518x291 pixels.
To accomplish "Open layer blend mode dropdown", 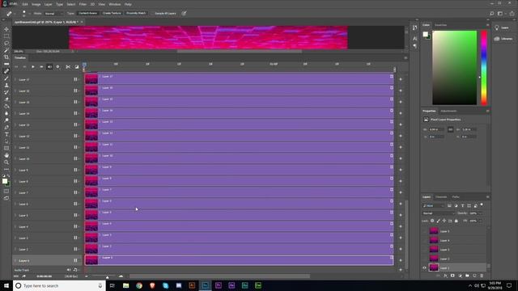I will point(439,213).
